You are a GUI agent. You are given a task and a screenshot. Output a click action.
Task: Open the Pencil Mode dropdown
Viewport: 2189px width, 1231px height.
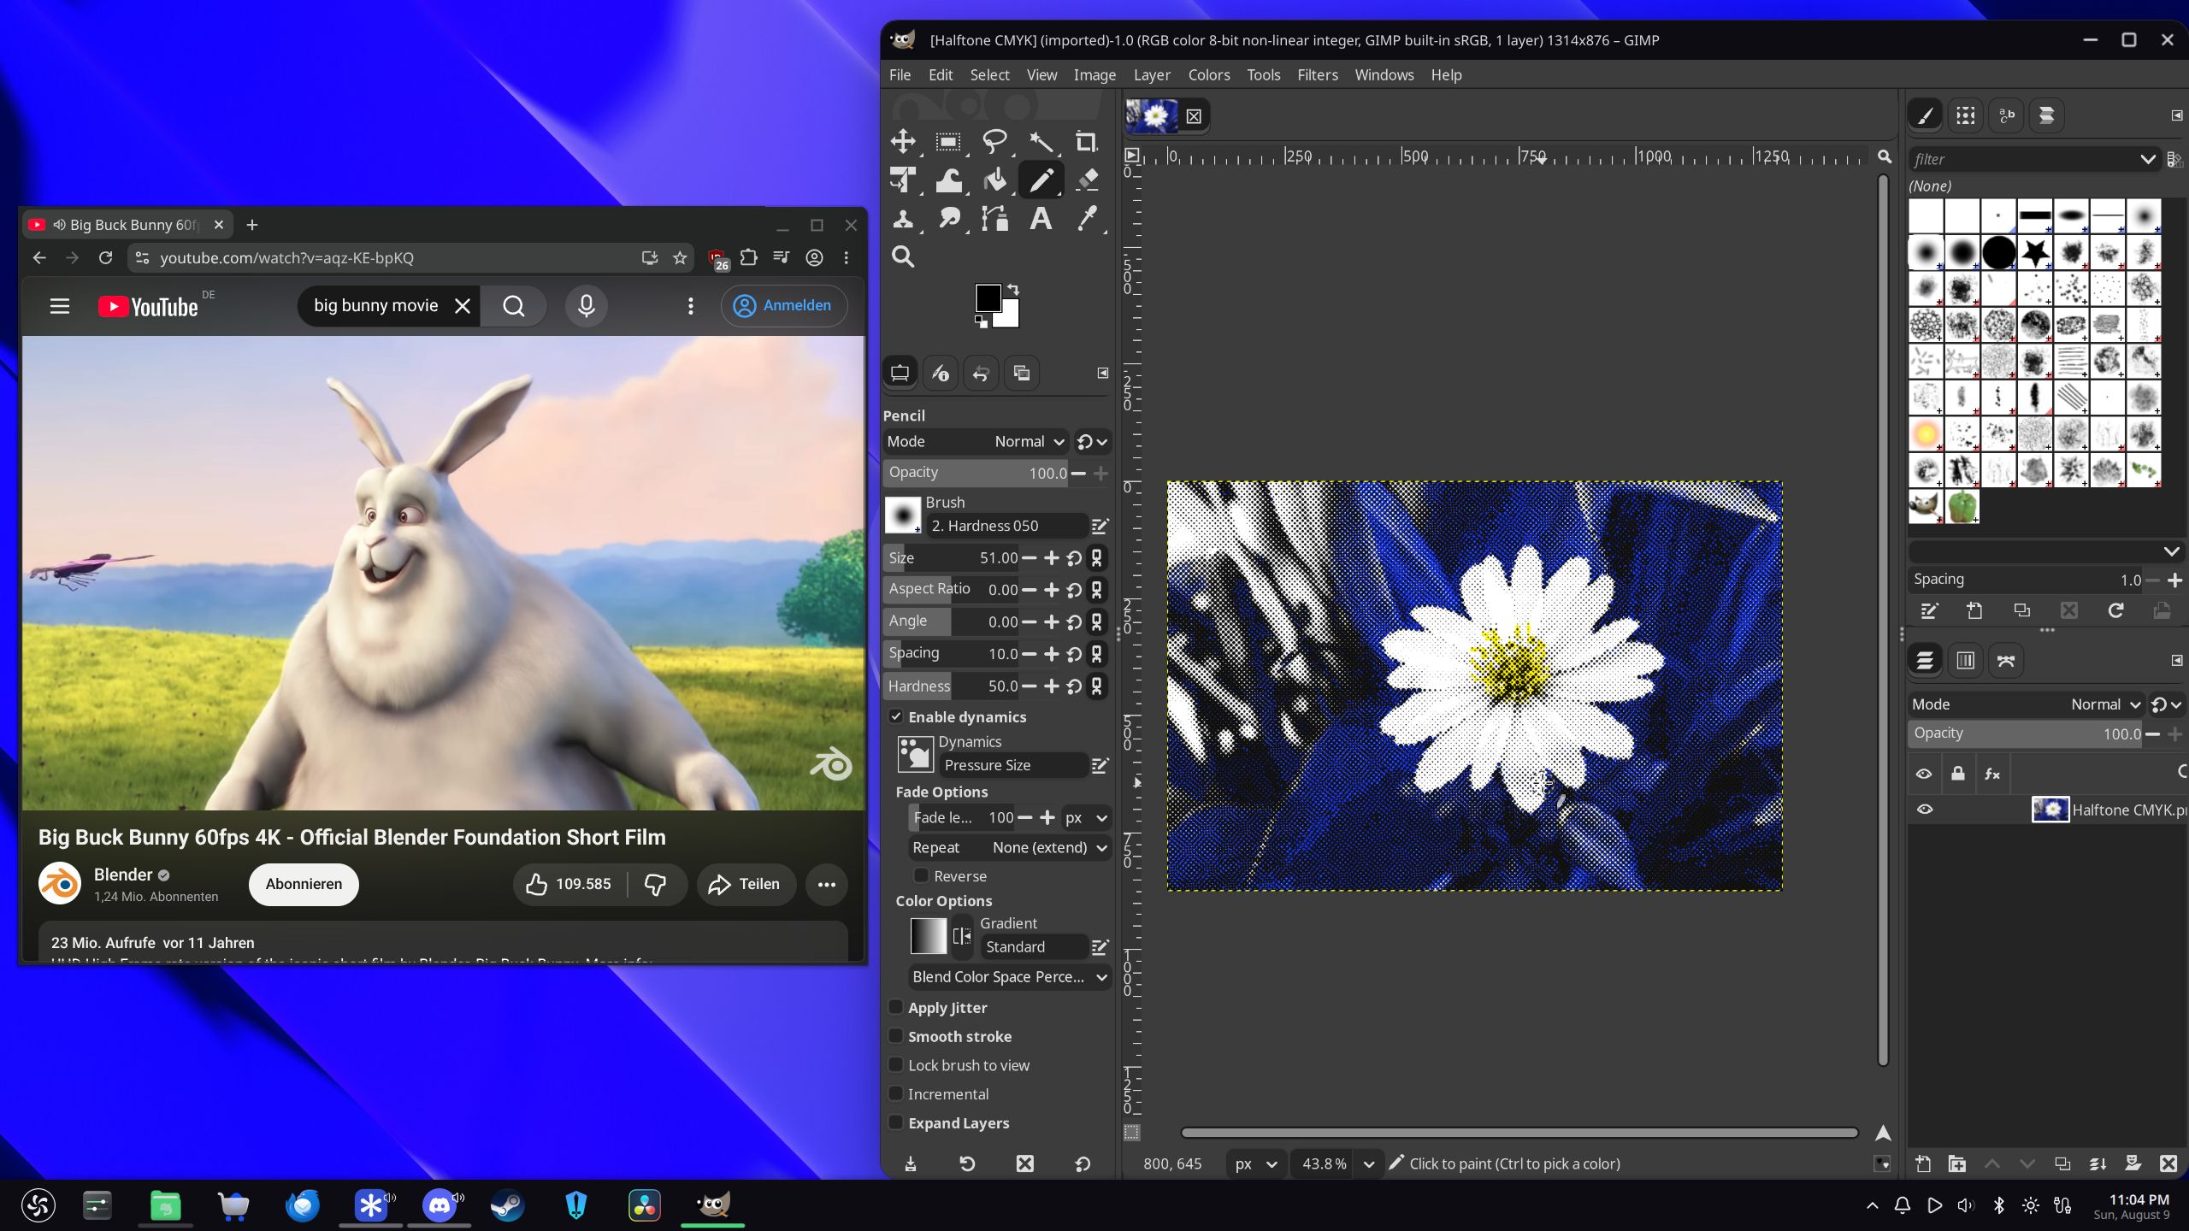coord(976,441)
